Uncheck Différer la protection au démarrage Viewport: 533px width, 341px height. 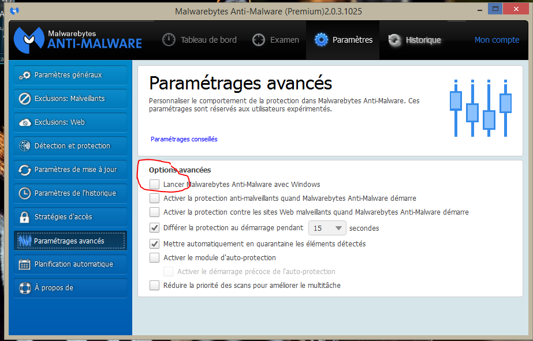[154, 228]
